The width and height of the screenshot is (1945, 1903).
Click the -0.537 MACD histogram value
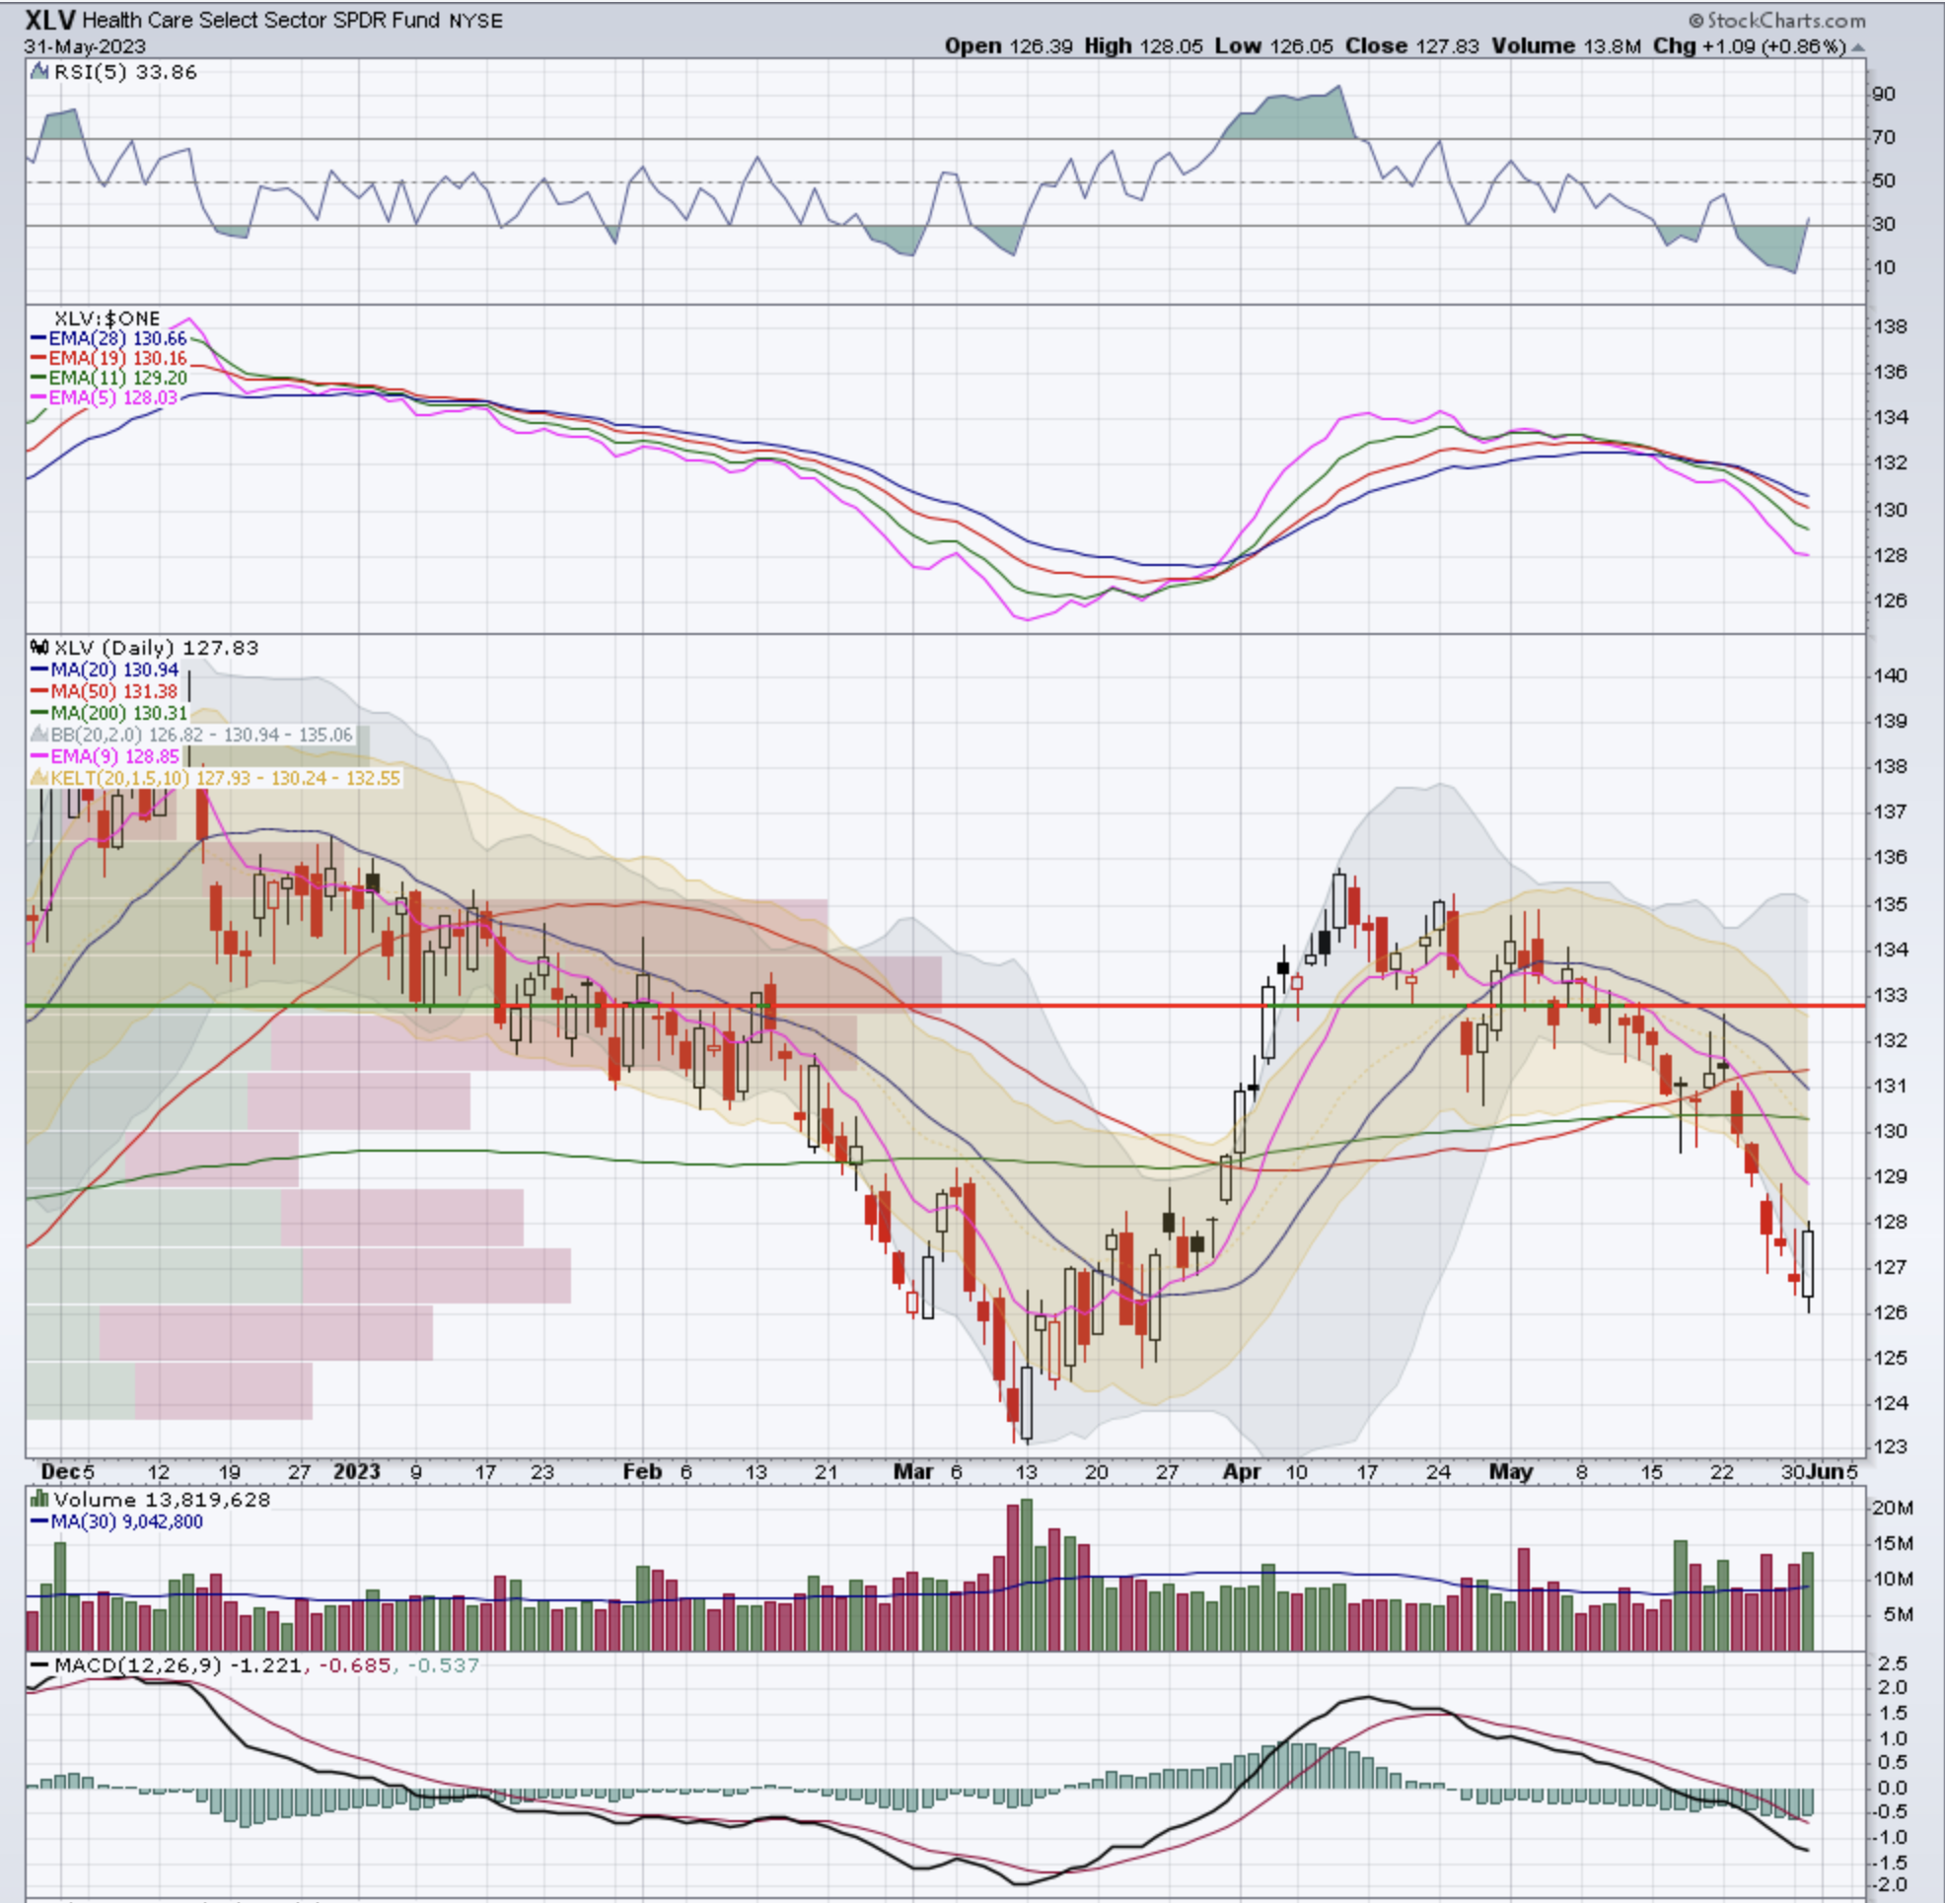click(442, 1666)
